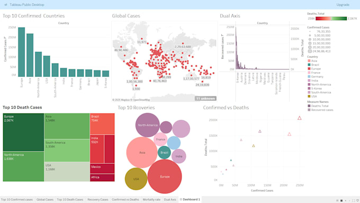
Task: Go to Top 10 Death Cases tab
Action: click(x=70, y=199)
